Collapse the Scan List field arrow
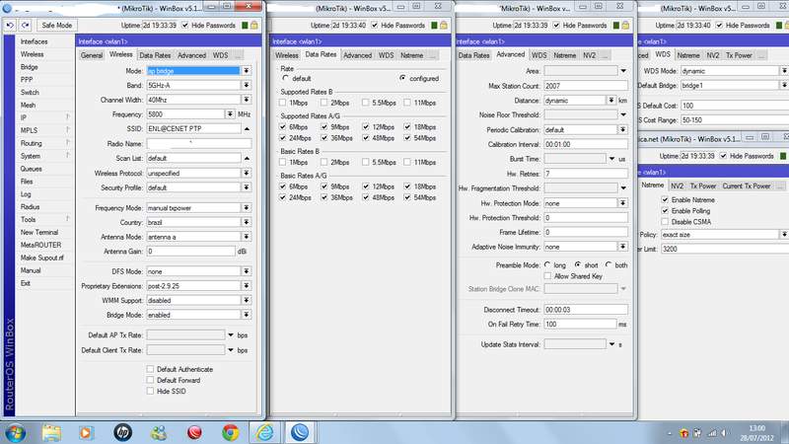 247,158
